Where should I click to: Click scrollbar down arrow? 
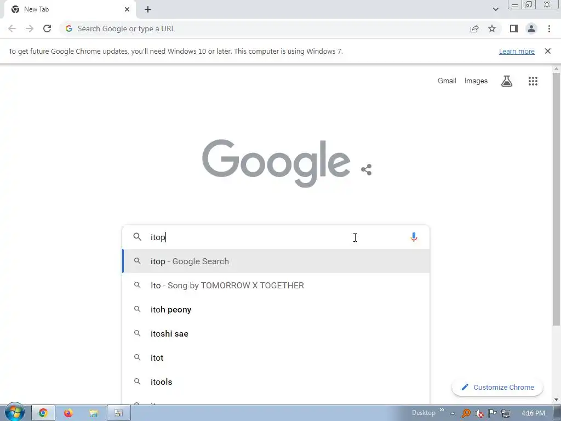click(x=557, y=400)
